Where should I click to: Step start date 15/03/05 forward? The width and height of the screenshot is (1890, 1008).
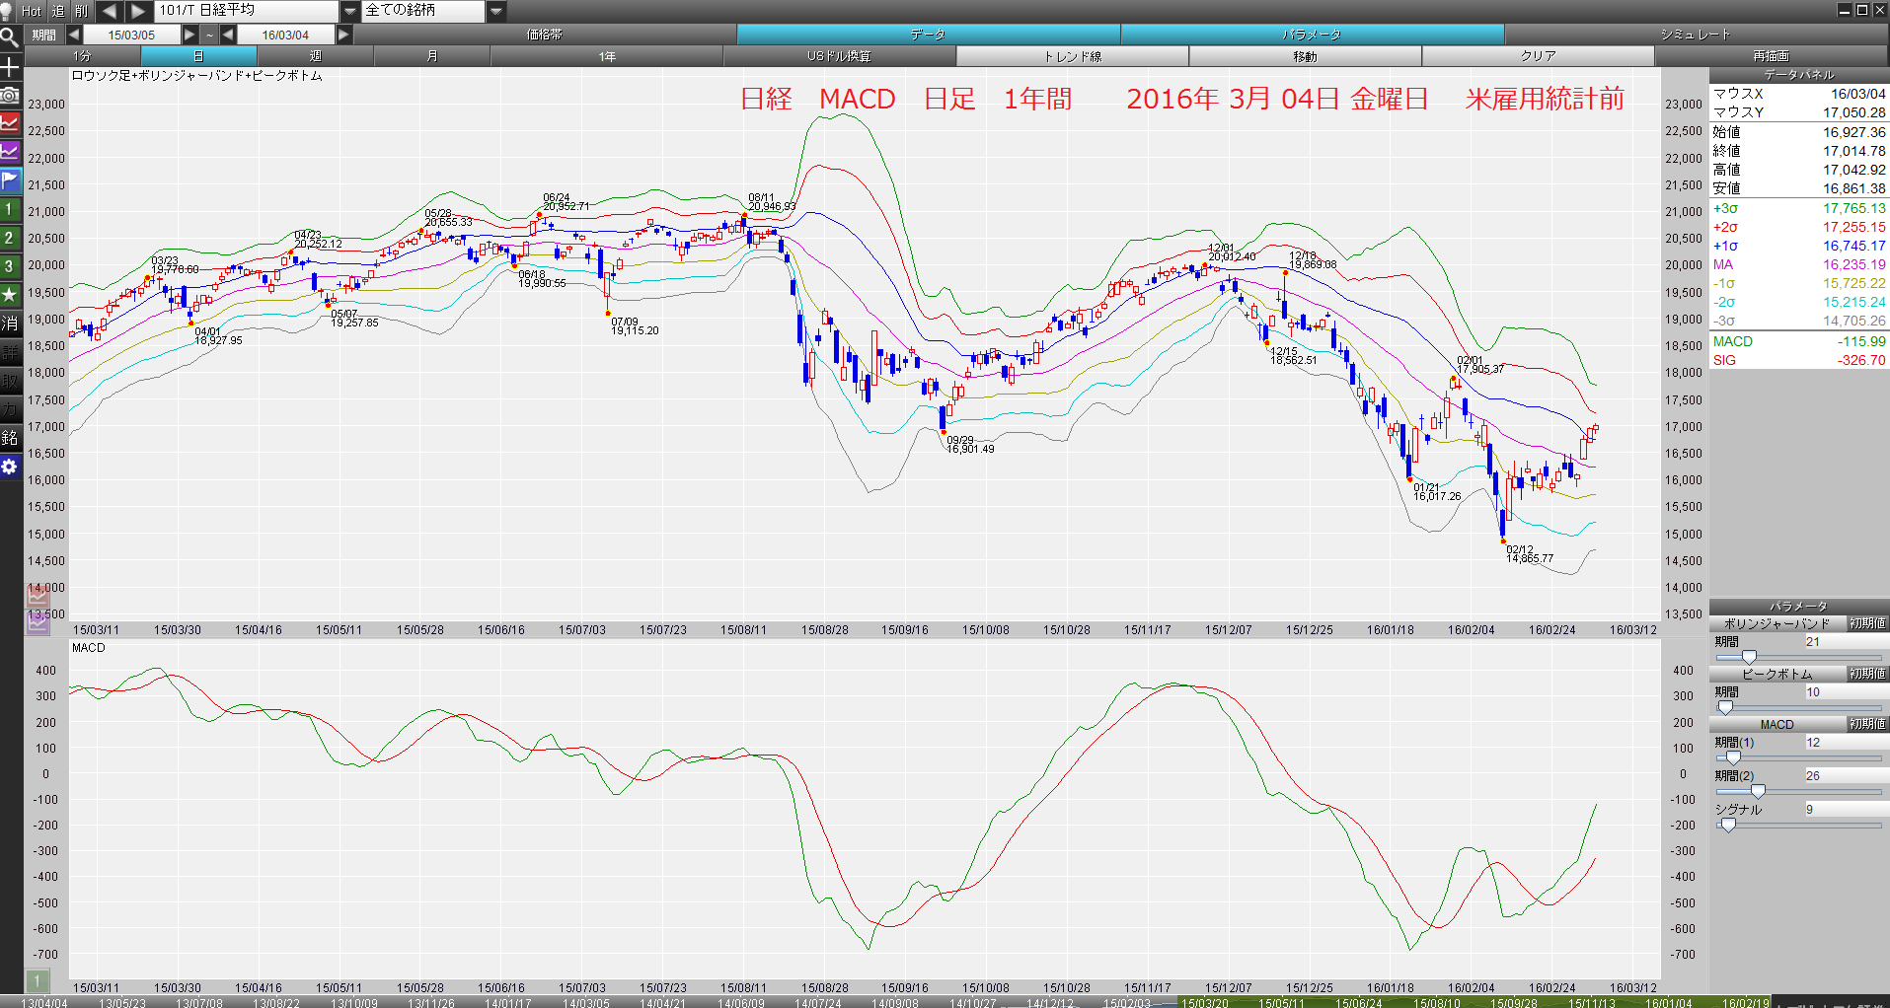point(189,35)
